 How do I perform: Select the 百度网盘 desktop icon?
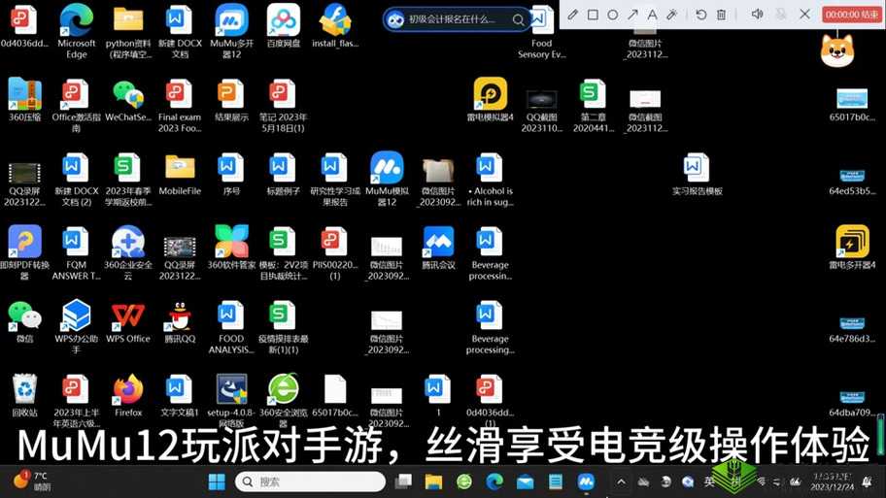click(284, 26)
